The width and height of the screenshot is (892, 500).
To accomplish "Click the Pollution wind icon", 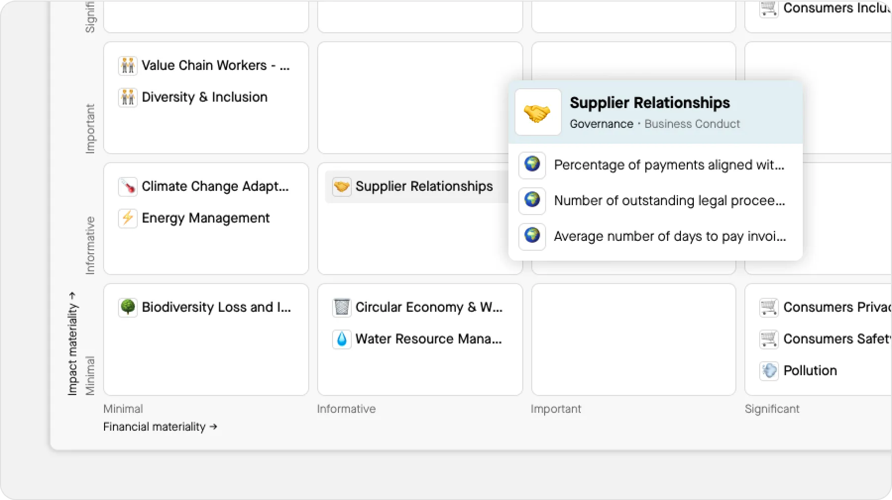I will tap(769, 371).
